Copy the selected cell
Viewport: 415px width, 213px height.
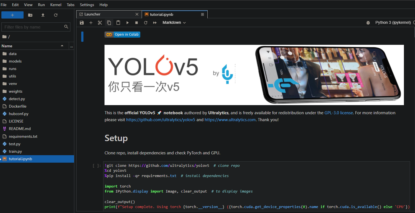coord(109,23)
